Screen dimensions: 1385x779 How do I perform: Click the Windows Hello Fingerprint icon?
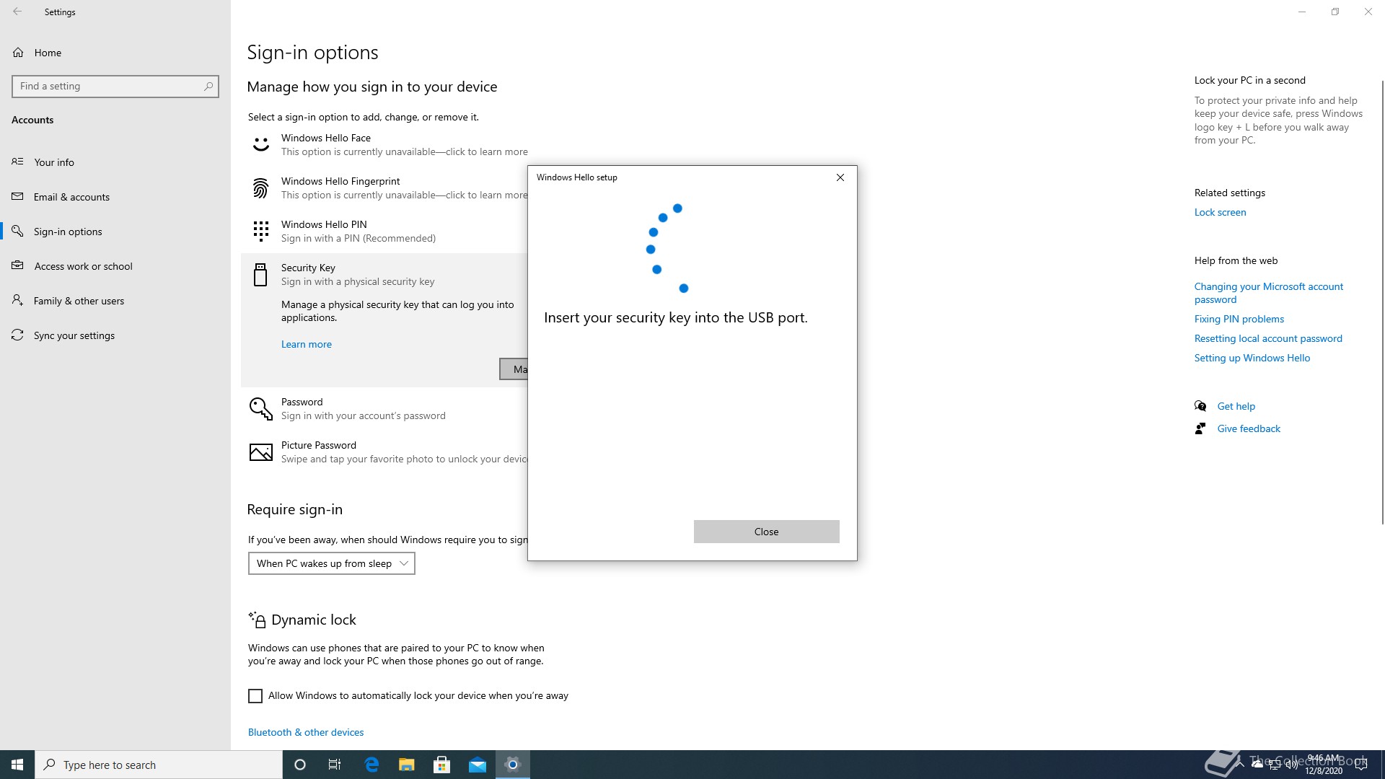260,188
